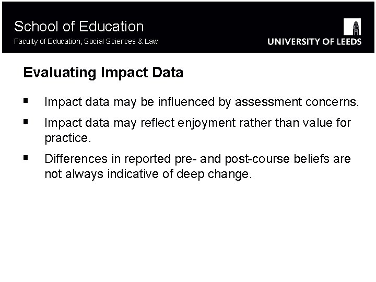Click the word 'practice.' on the slide
Image resolution: width=376 pixels, height=282 pixels.
[x=68, y=139]
